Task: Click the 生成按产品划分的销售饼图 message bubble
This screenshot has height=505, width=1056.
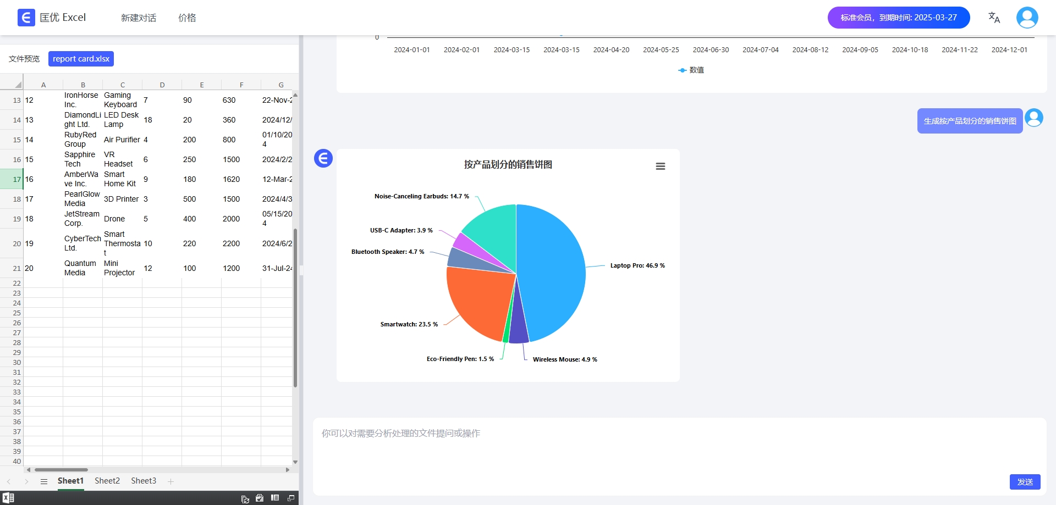Action: pos(970,121)
